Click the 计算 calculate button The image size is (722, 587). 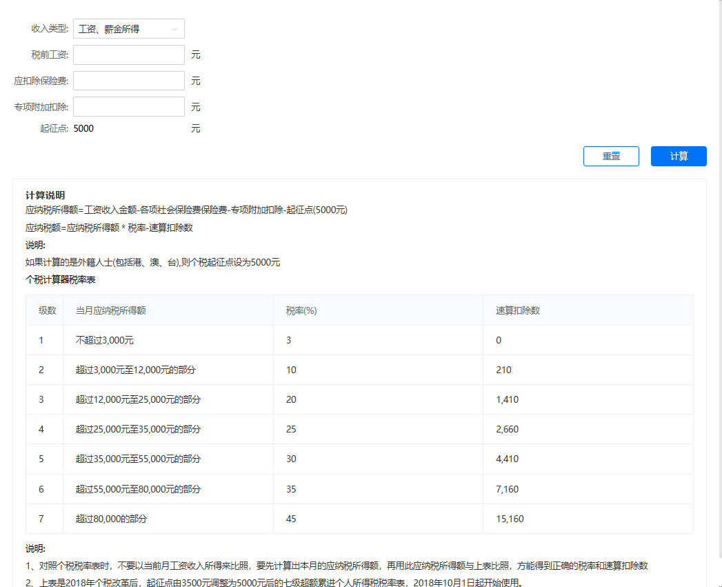678,156
